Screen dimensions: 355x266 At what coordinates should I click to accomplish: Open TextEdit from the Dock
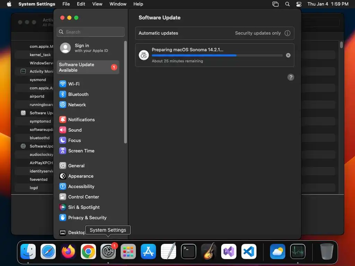[x=168, y=251]
